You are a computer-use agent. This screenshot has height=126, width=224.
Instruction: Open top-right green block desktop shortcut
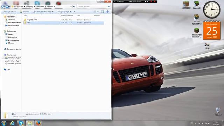coord(197,5)
